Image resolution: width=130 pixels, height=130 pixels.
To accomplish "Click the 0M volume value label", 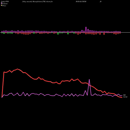I will tap(124, 95).
